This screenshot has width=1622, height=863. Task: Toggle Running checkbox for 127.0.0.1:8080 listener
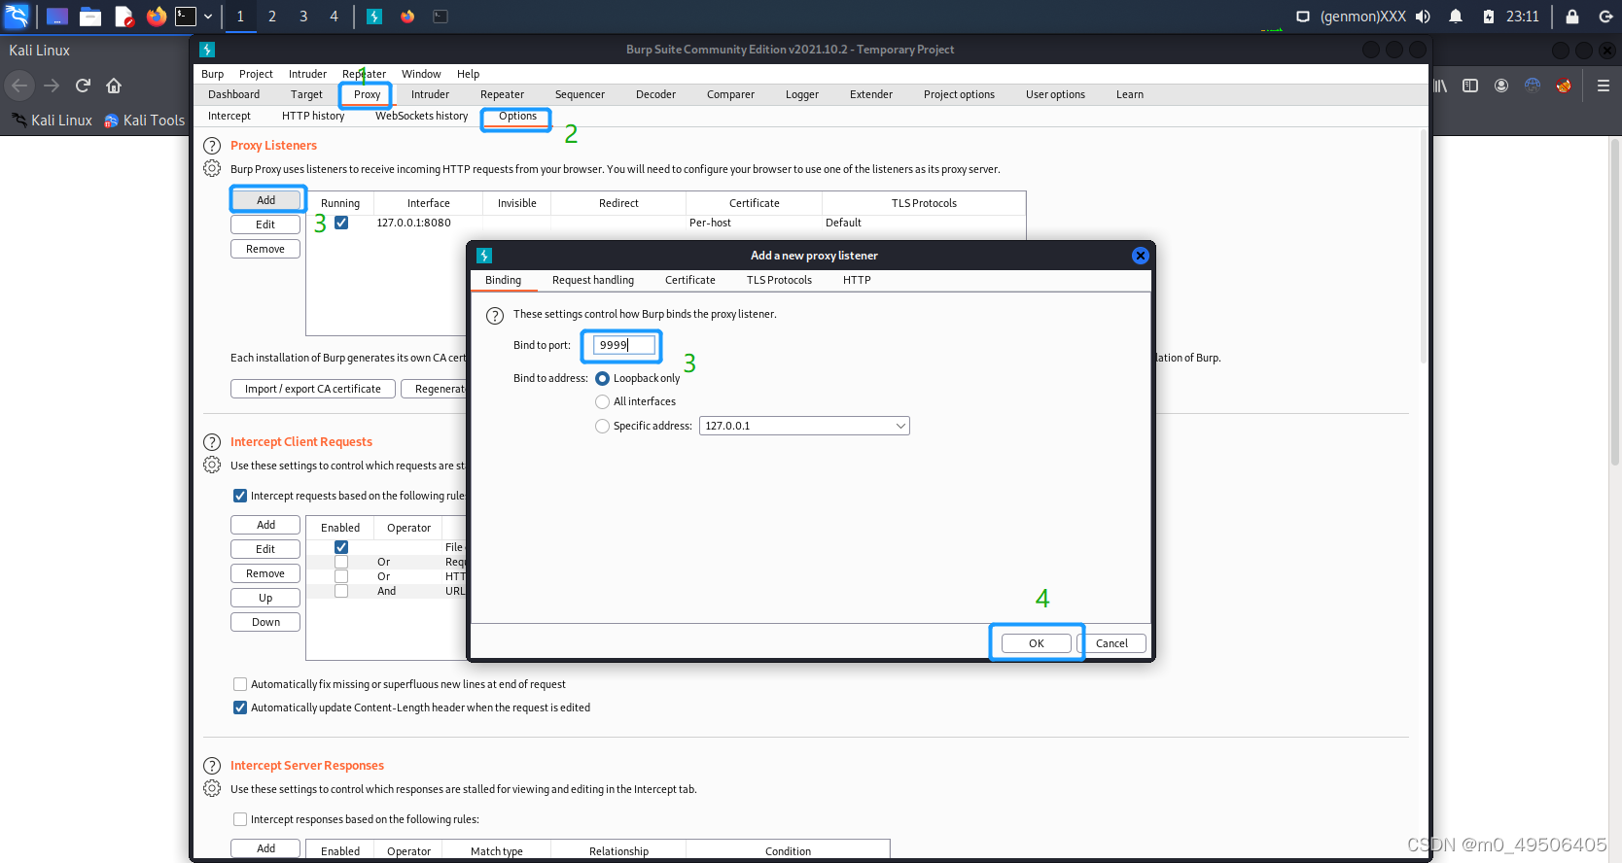341,223
